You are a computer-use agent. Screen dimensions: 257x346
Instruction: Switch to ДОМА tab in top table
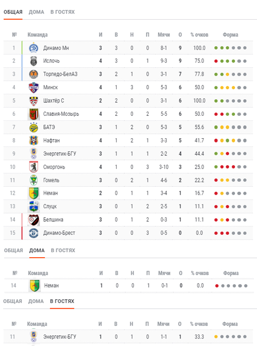(36, 12)
